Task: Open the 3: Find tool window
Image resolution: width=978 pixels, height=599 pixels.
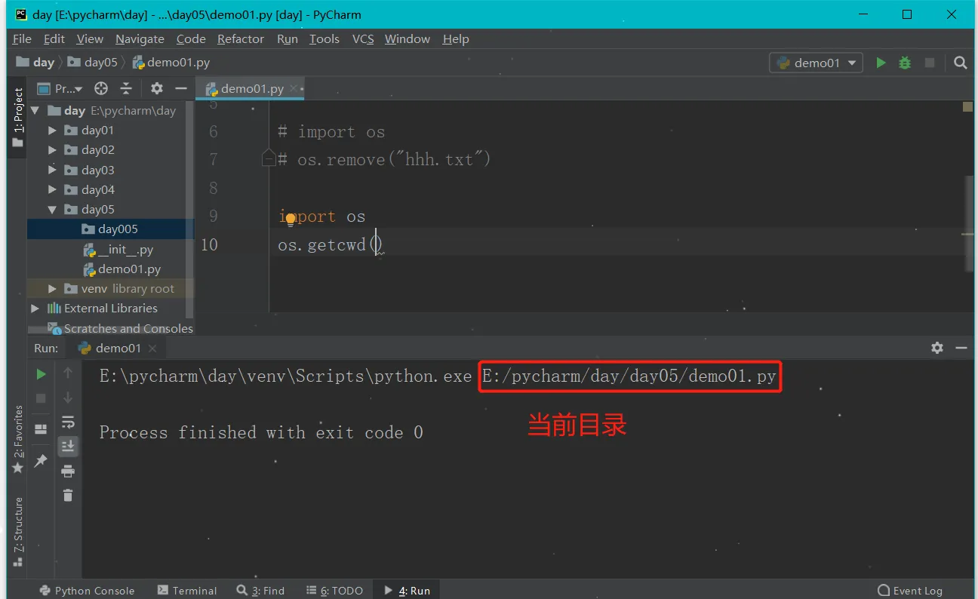Action: pos(260,591)
